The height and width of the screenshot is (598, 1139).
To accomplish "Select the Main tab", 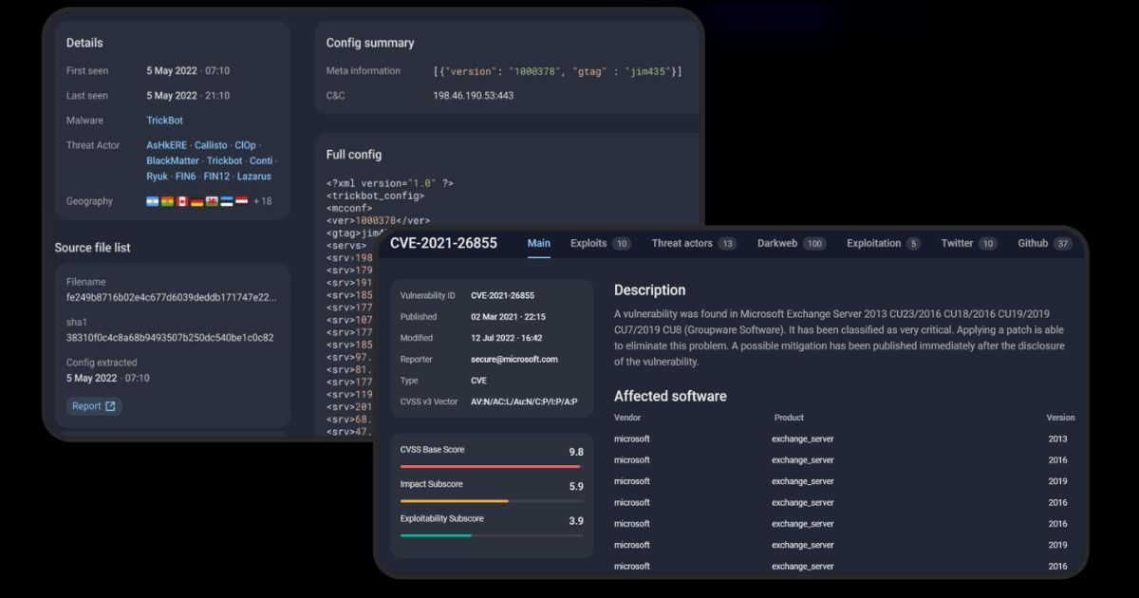I will coord(538,243).
